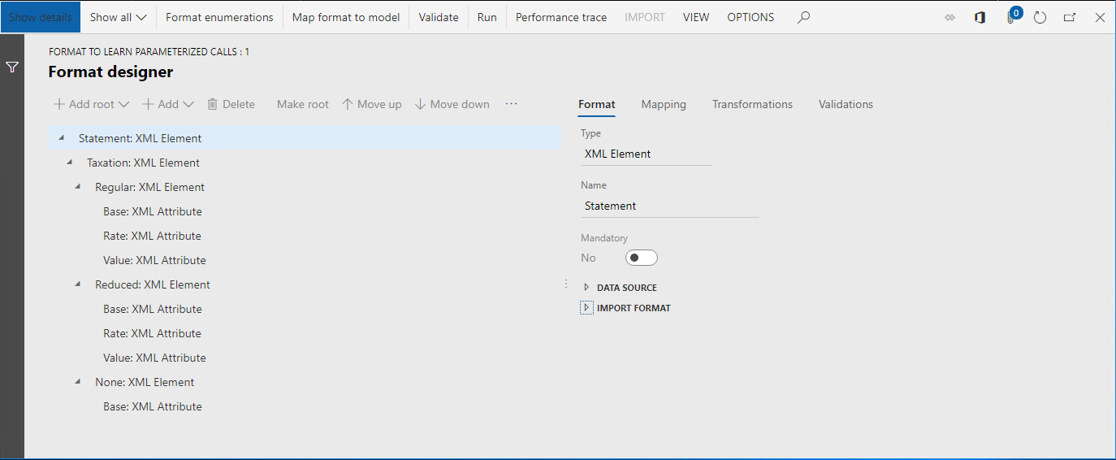The height and width of the screenshot is (460, 1116).
Task: Click Move down arrow button
Action: point(452,104)
